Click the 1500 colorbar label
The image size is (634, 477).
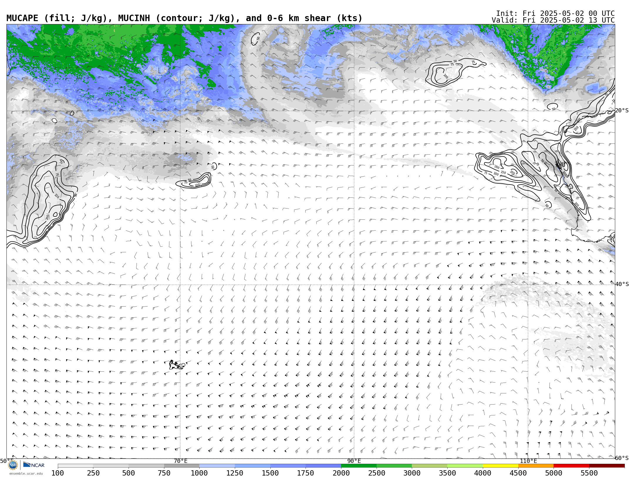(270, 473)
